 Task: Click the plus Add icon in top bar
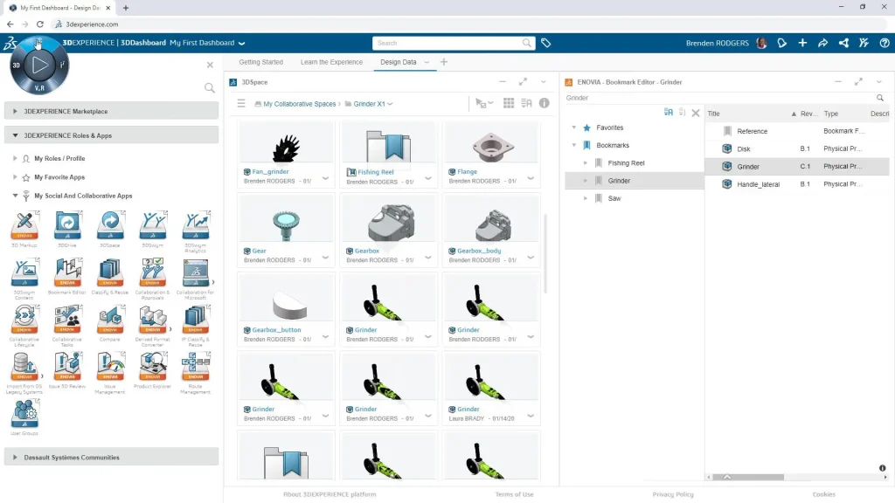coord(802,43)
